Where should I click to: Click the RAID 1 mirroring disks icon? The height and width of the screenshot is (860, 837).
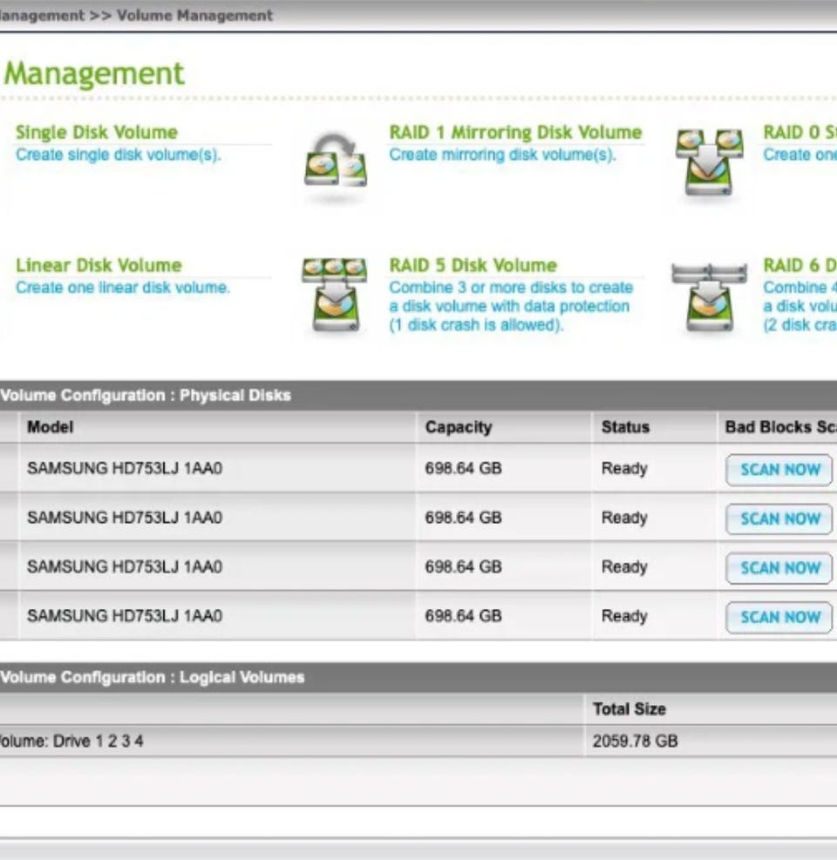pyautogui.click(x=335, y=162)
